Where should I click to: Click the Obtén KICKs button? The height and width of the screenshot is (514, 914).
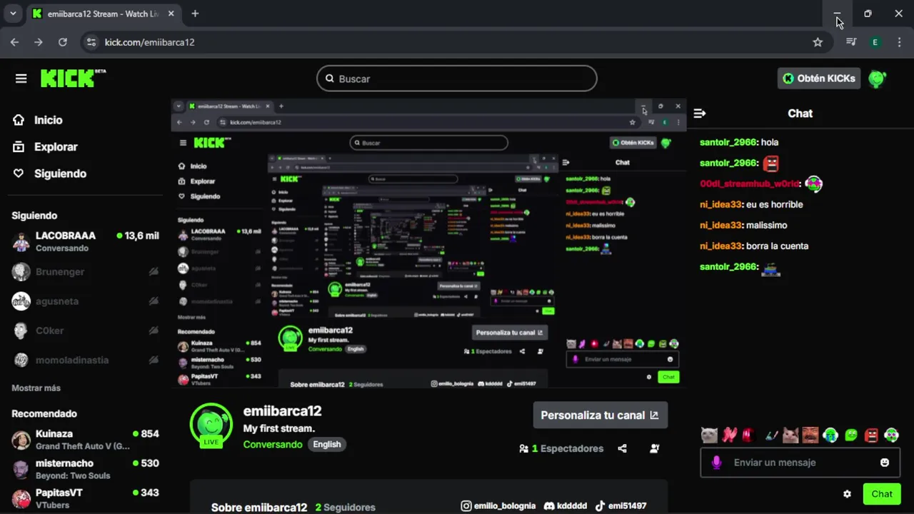[x=819, y=79]
